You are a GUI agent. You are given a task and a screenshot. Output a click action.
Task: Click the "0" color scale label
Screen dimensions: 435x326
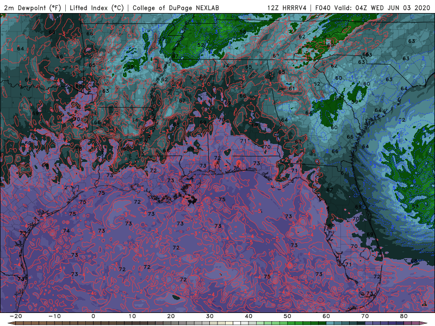point(93,316)
